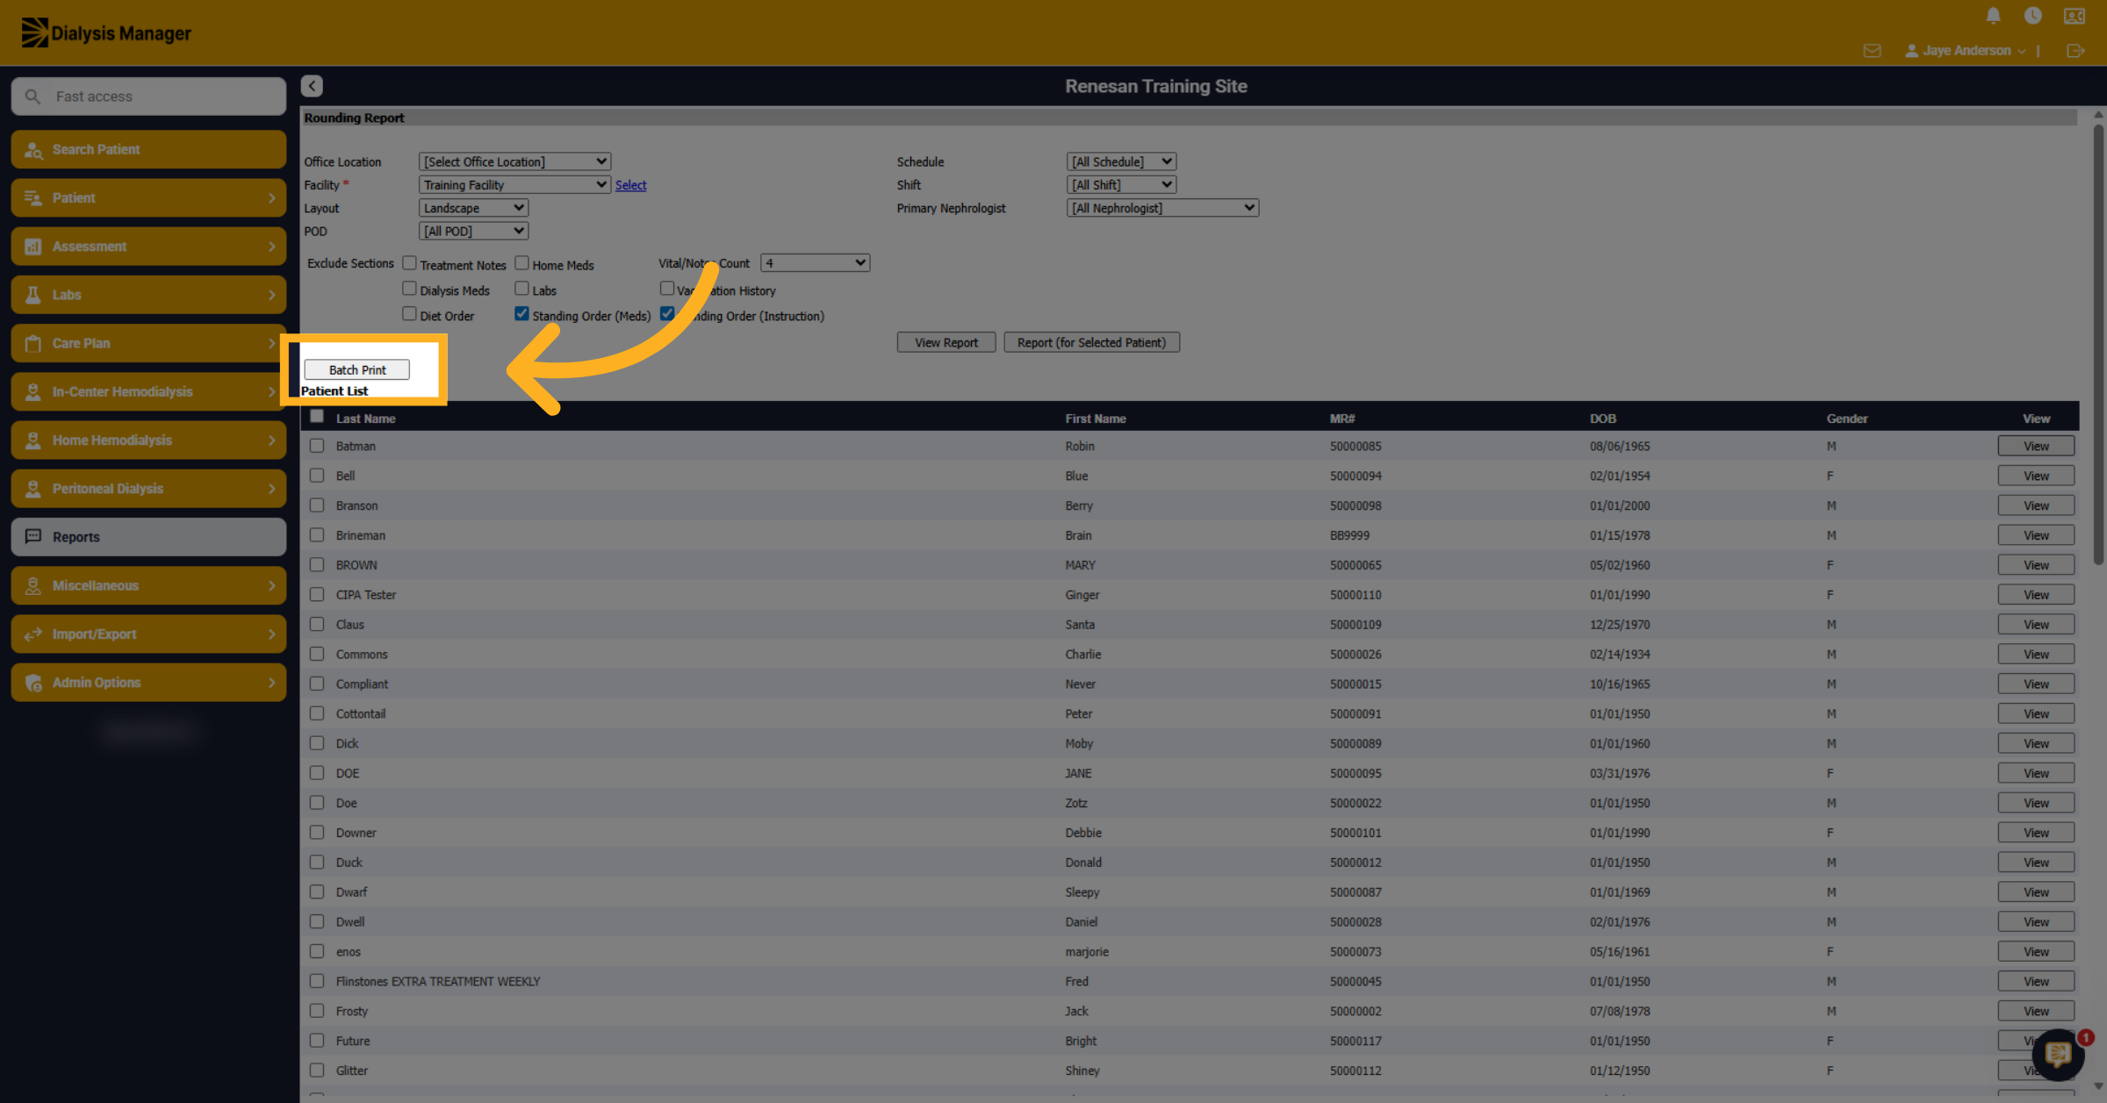
Task: Click the contact card icon in header
Action: pyautogui.click(x=2074, y=16)
